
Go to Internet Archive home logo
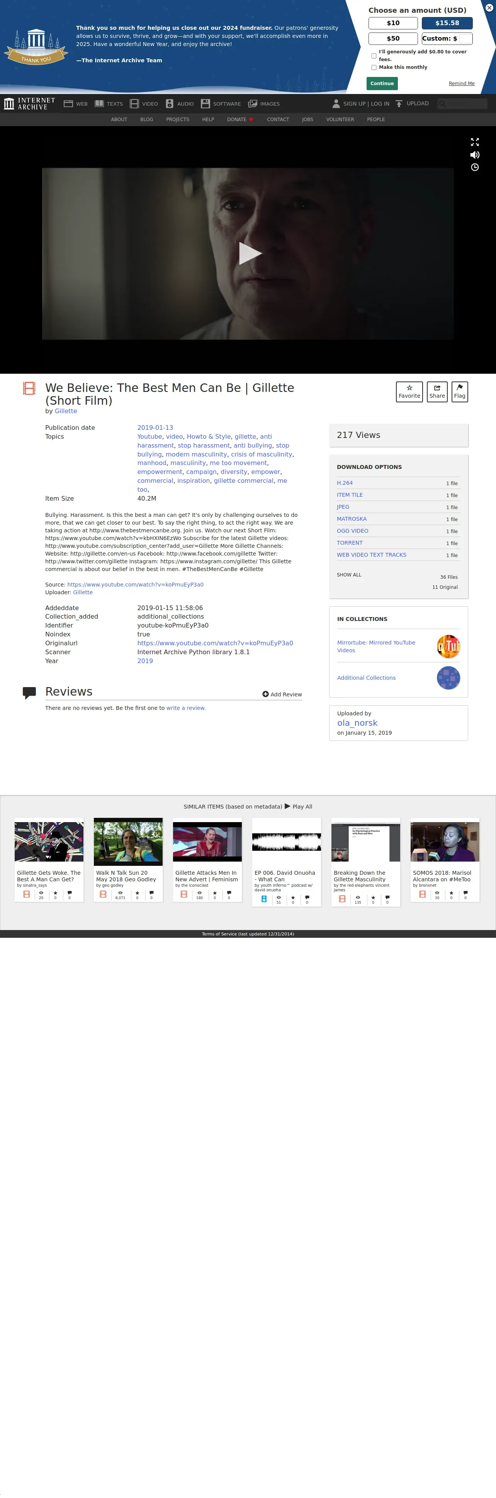coord(30,104)
